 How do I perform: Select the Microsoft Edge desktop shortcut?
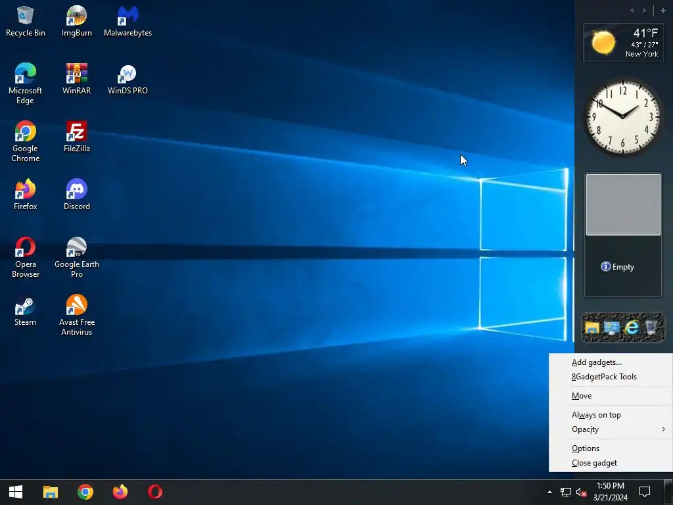pos(26,84)
